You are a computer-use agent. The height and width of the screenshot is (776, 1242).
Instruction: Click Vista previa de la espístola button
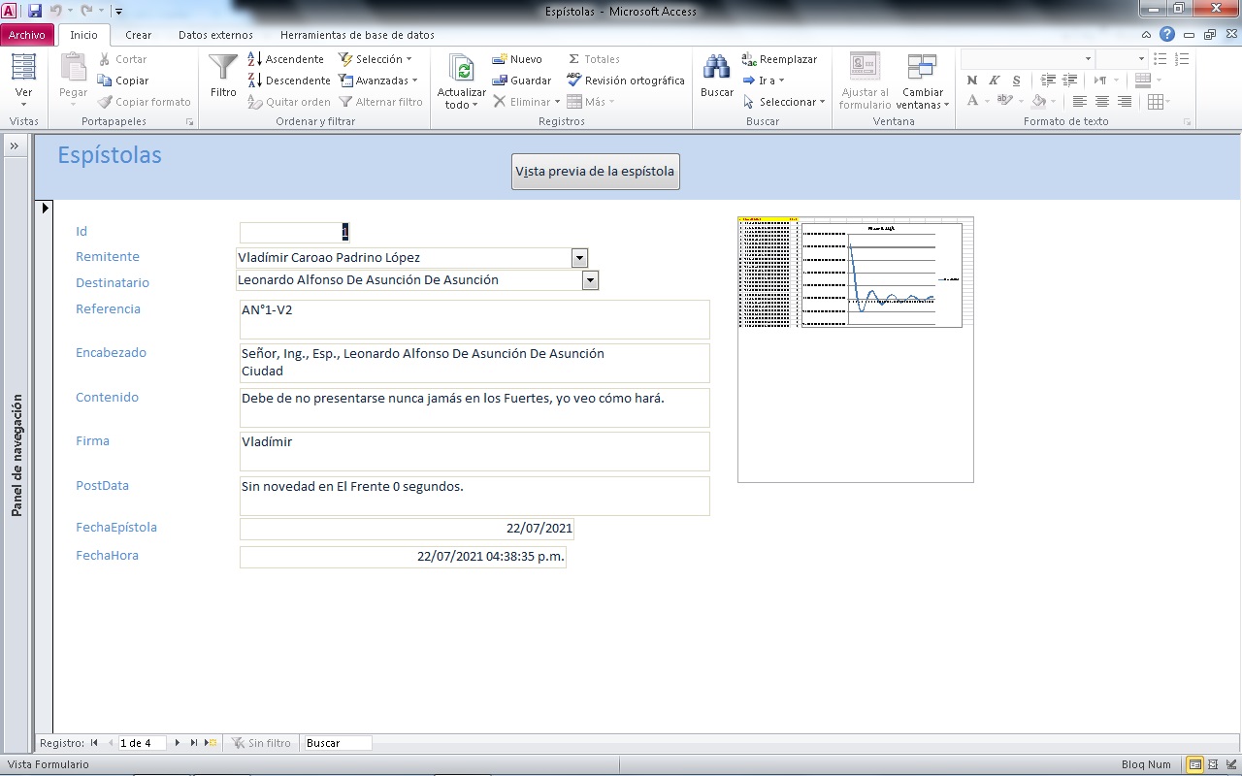pos(595,172)
